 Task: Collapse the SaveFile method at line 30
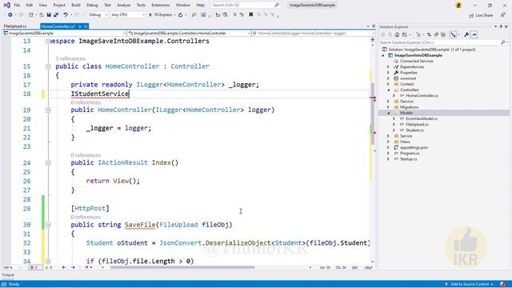48,225
